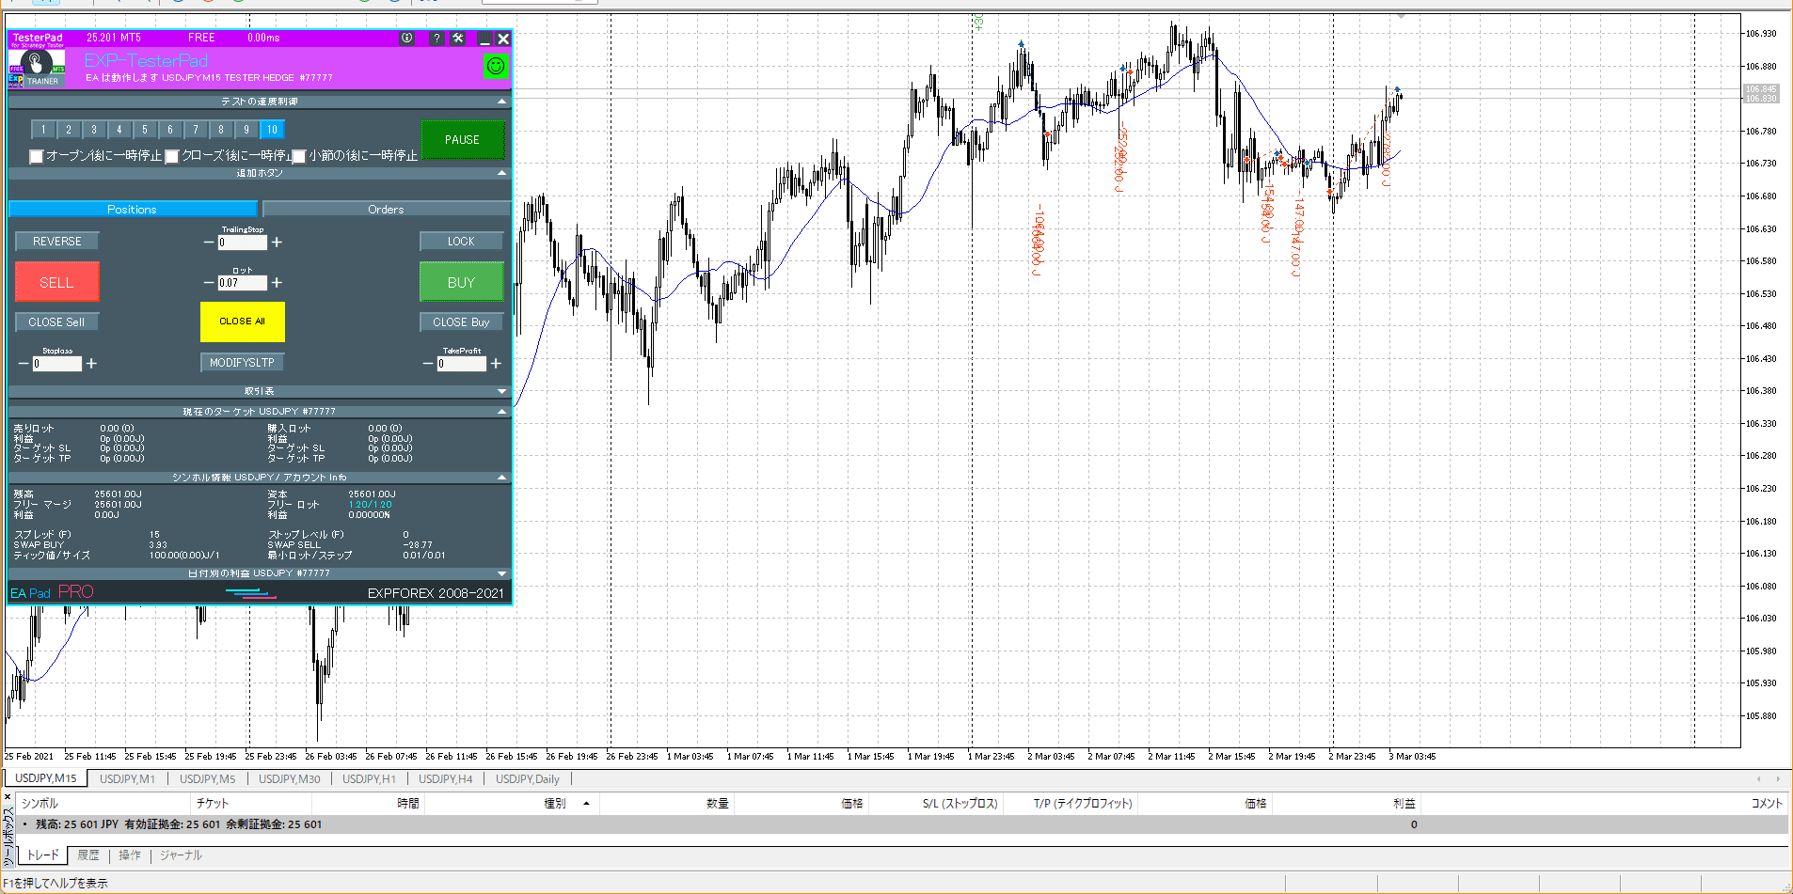The width and height of the screenshot is (1793, 894).
Task: Collapse the テストの速度制御 section
Action: pyautogui.click(x=501, y=102)
